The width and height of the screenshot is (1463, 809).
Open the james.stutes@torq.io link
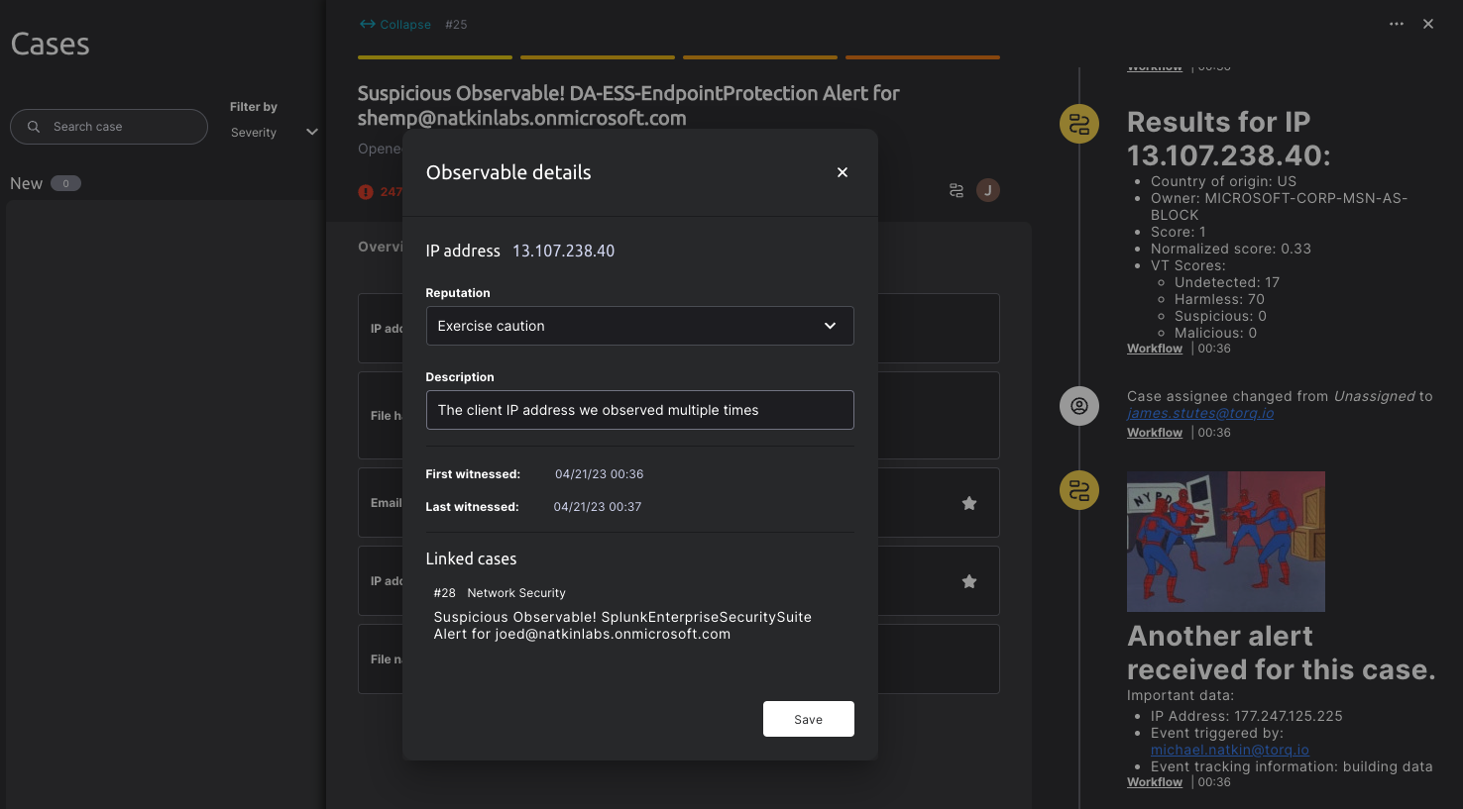click(x=1200, y=413)
